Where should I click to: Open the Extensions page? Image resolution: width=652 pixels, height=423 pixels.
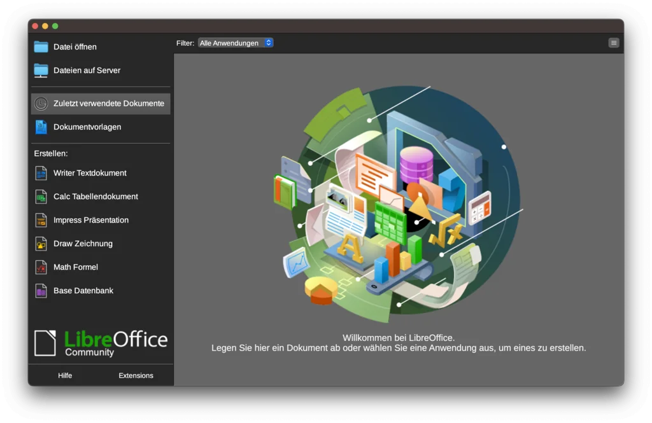(x=136, y=375)
